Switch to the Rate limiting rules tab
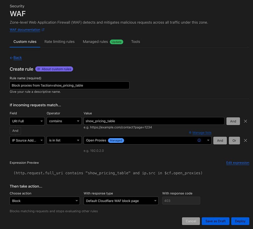Screen dimensions: 253x229 [x=59, y=42]
